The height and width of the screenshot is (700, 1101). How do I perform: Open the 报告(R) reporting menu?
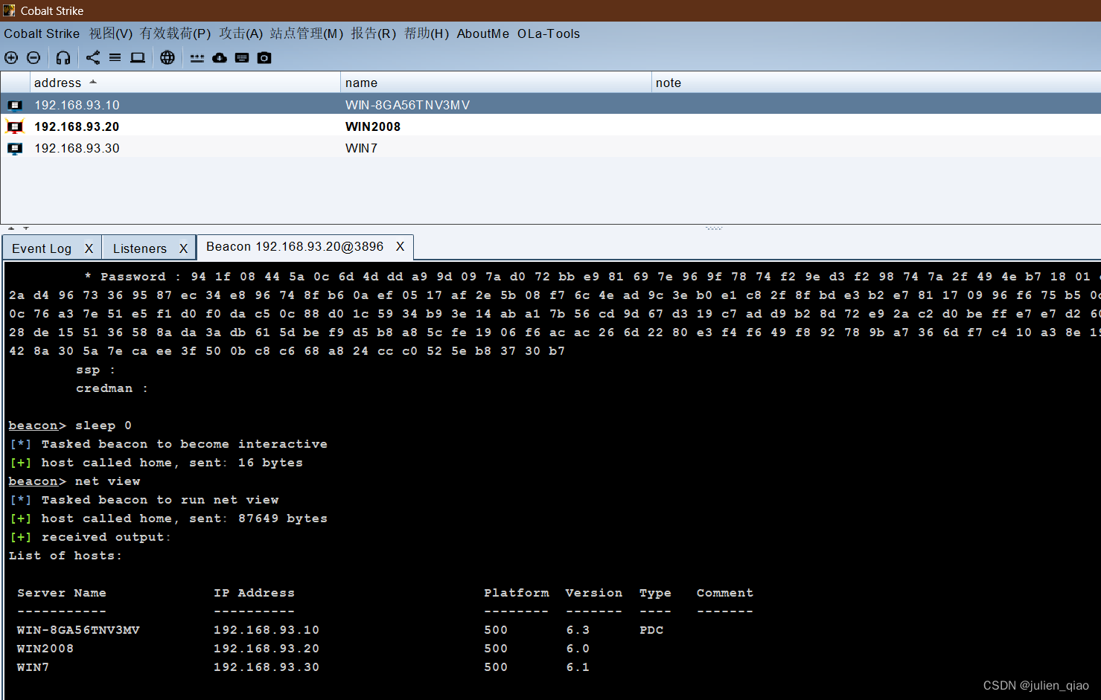coord(374,33)
